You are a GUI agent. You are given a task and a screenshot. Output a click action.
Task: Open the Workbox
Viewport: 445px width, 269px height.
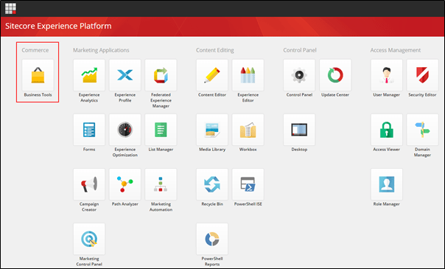pyautogui.click(x=248, y=130)
